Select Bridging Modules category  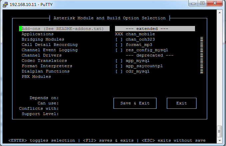coord(41,39)
